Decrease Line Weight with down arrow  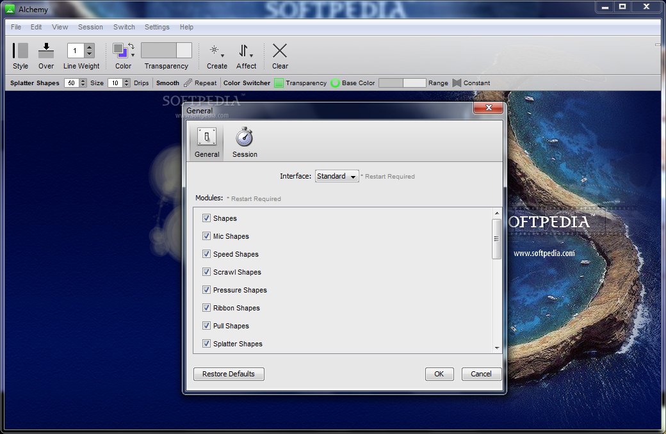click(89, 54)
